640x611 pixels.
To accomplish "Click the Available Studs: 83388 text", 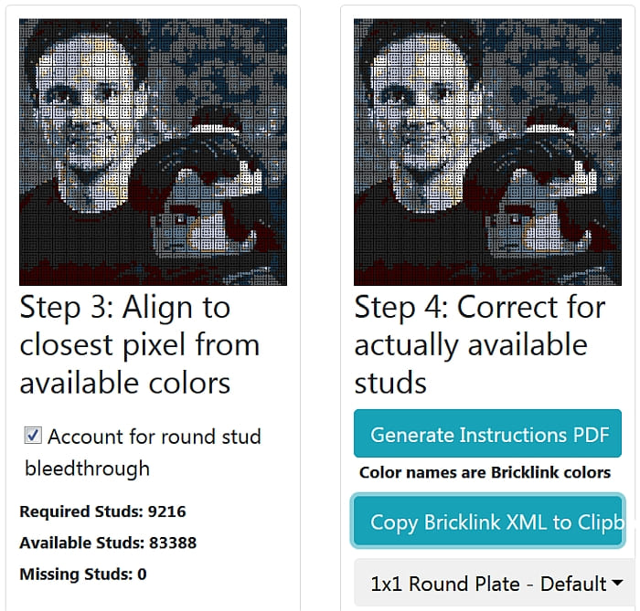I will tap(108, 543).
